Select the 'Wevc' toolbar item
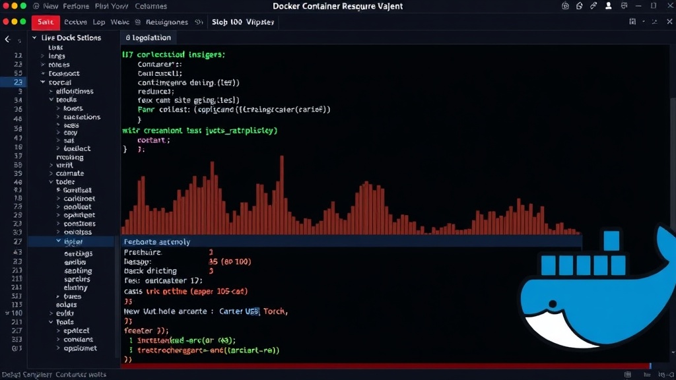This screenshot has width=676, height=380. pos(119,22)
